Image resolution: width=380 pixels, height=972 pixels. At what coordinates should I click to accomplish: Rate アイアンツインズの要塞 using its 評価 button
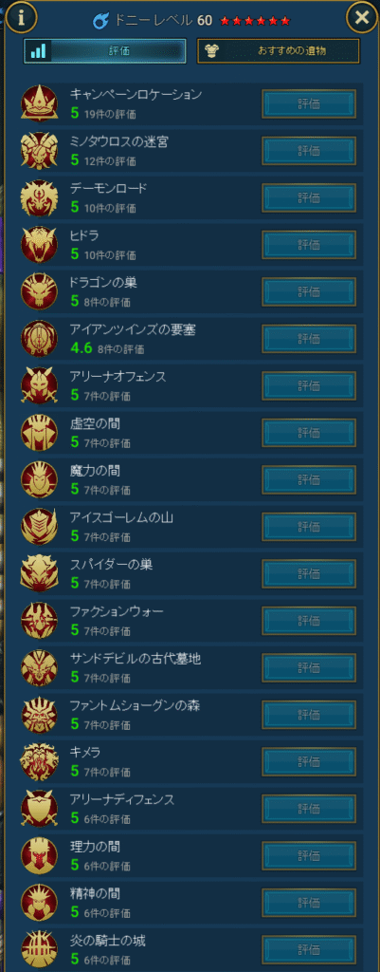[309, 339]
